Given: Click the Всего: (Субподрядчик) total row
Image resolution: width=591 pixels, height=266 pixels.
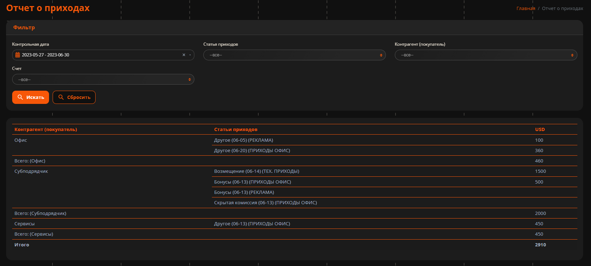Looking at the screenshot, I should (295, 213).
